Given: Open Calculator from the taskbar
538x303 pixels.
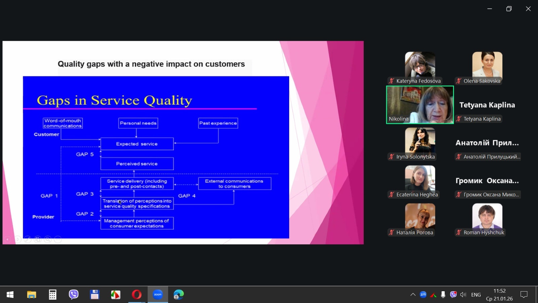Looking at the screenshot, I should coord(52,295).
